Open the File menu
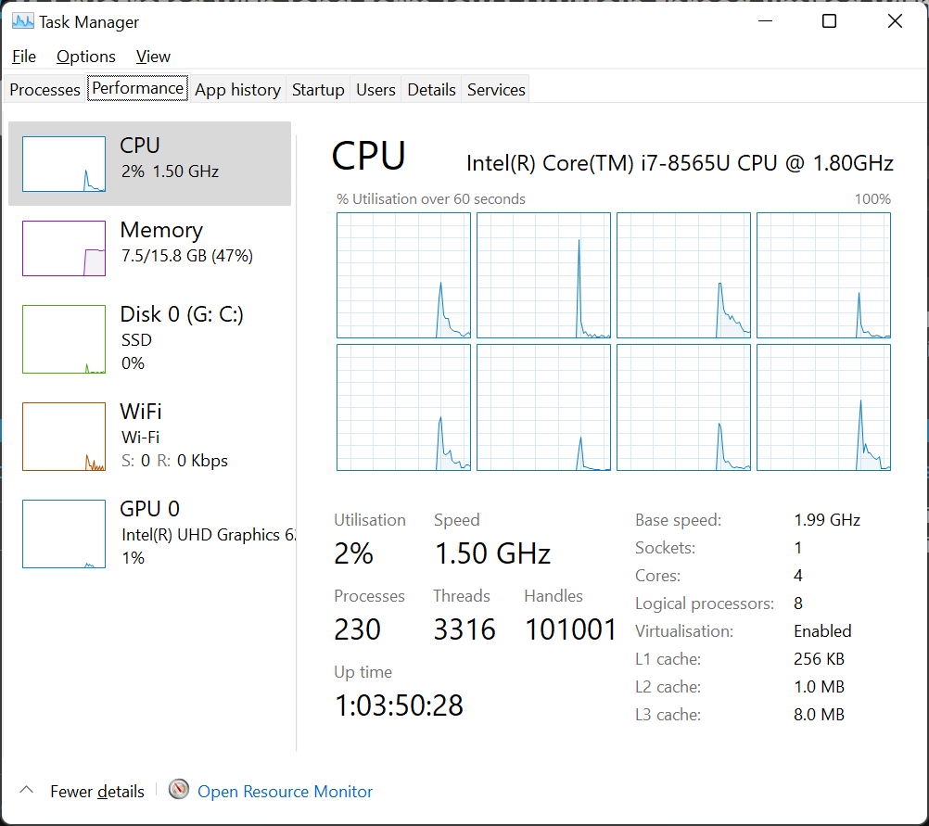This screenshot has width=929, height=826. pyautogui.click(x=24, y=57)
